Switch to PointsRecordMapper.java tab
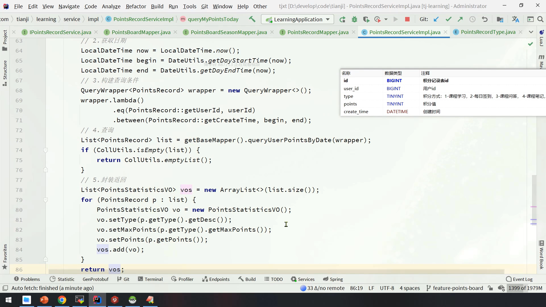Image resolution: width=546 pixels, height=307 pixels. pos(318,32)
